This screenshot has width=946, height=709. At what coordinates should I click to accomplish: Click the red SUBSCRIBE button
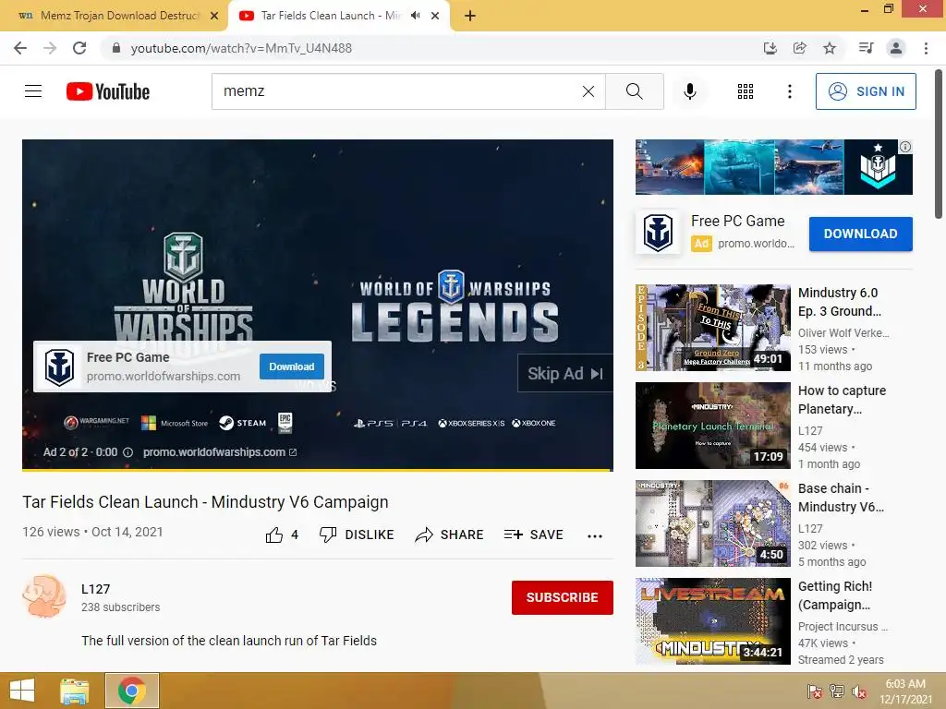tap(563, 597)
